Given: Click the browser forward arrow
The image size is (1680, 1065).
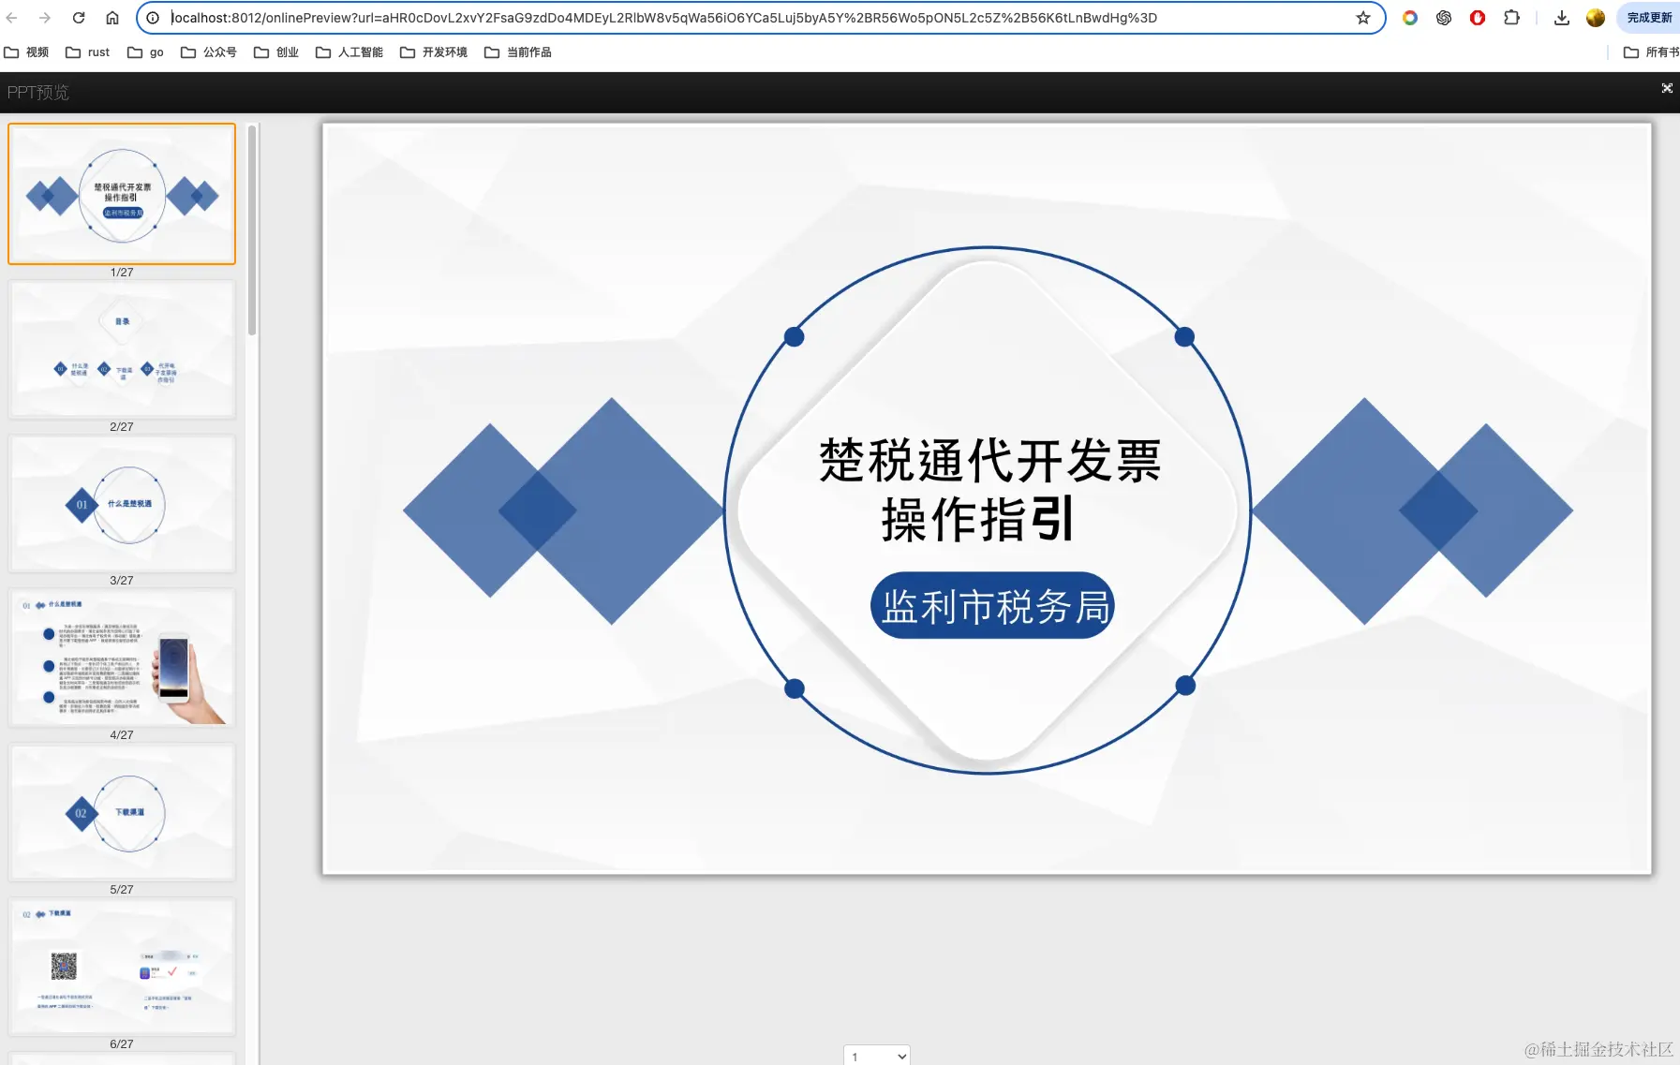Looking at the screenshot, I should [45, 18].
